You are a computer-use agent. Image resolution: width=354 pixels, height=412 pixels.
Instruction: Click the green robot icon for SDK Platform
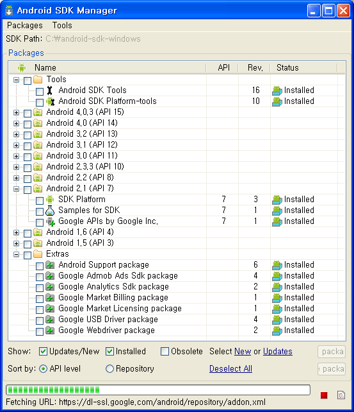pyautogui.click(x=50, y=200)
